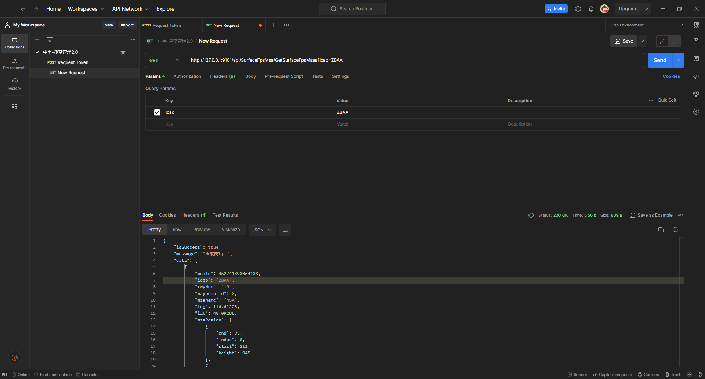Open a new tab with plus icon
Image resolution: width=705 pixels, height=379 pixels.
coord(273,25)
